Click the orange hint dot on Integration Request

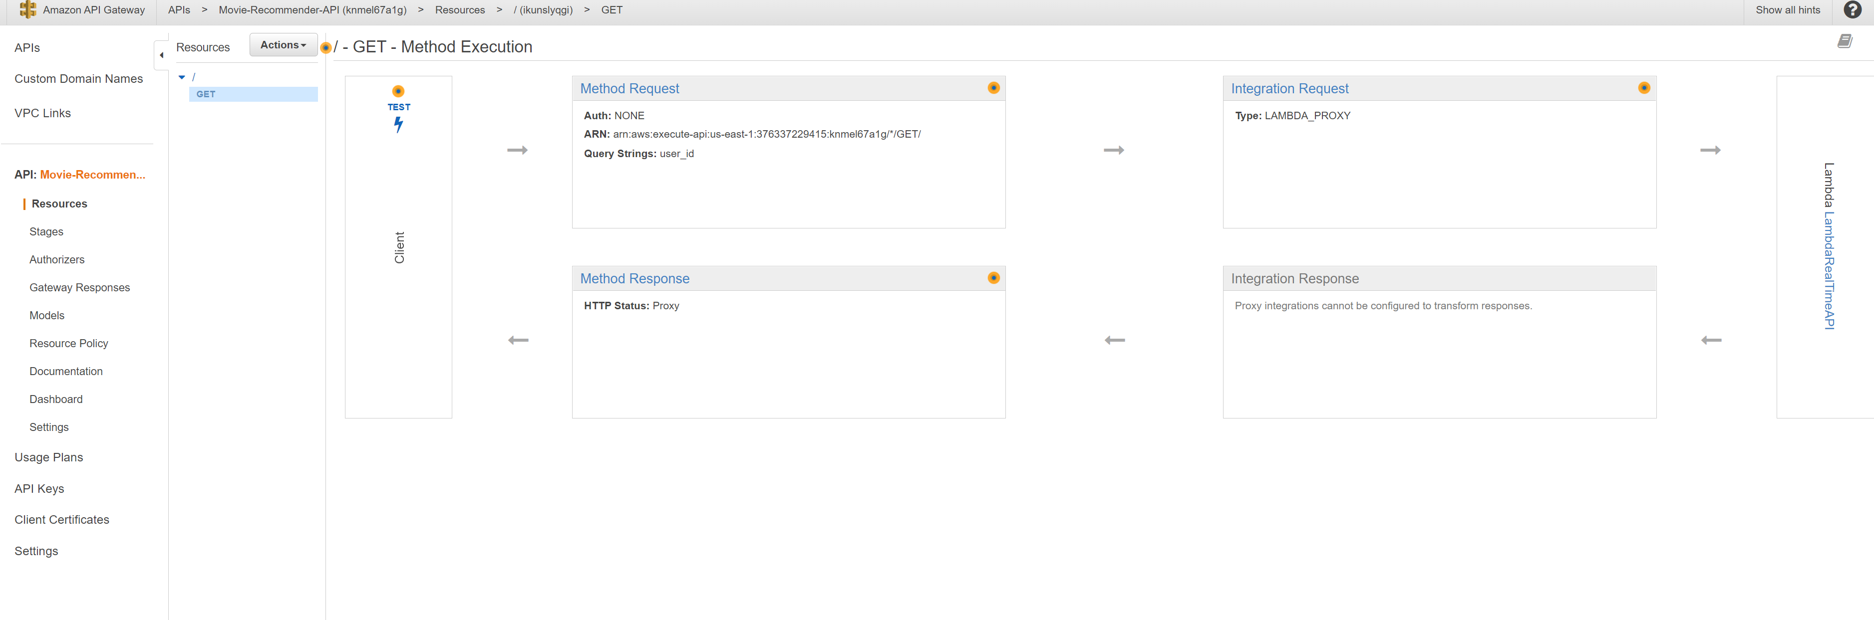1643,88
